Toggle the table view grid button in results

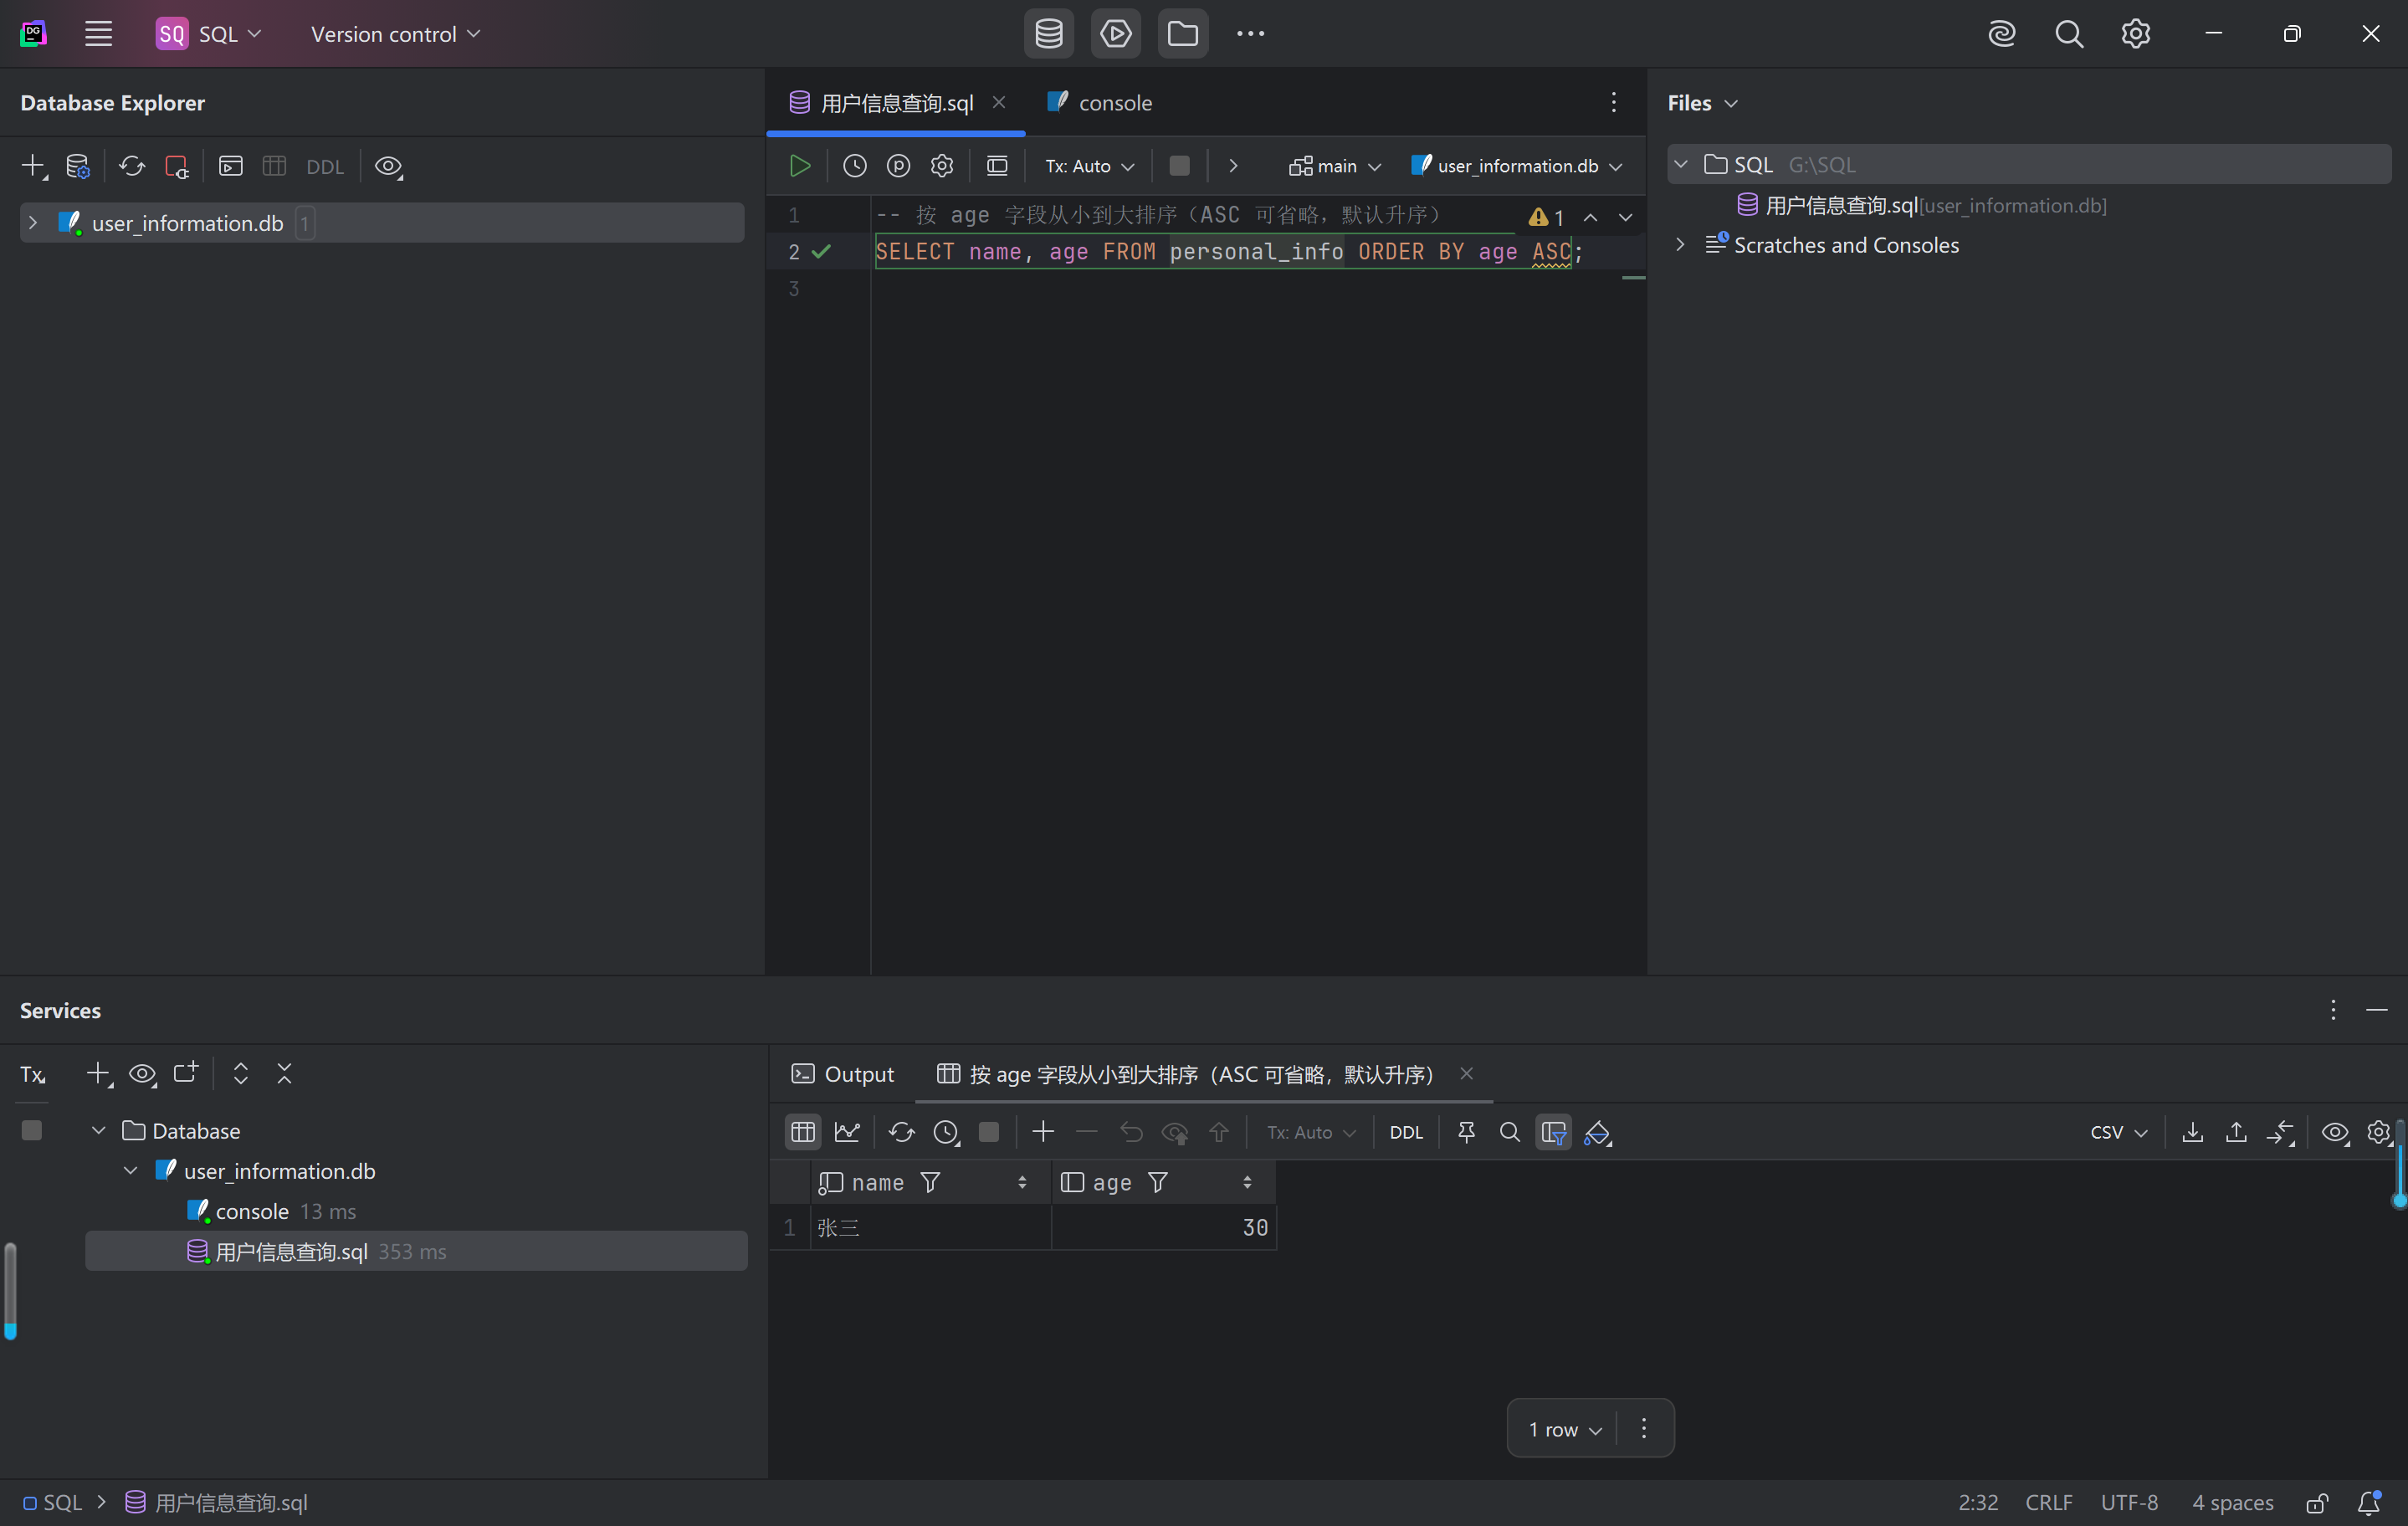[803, 1132]
